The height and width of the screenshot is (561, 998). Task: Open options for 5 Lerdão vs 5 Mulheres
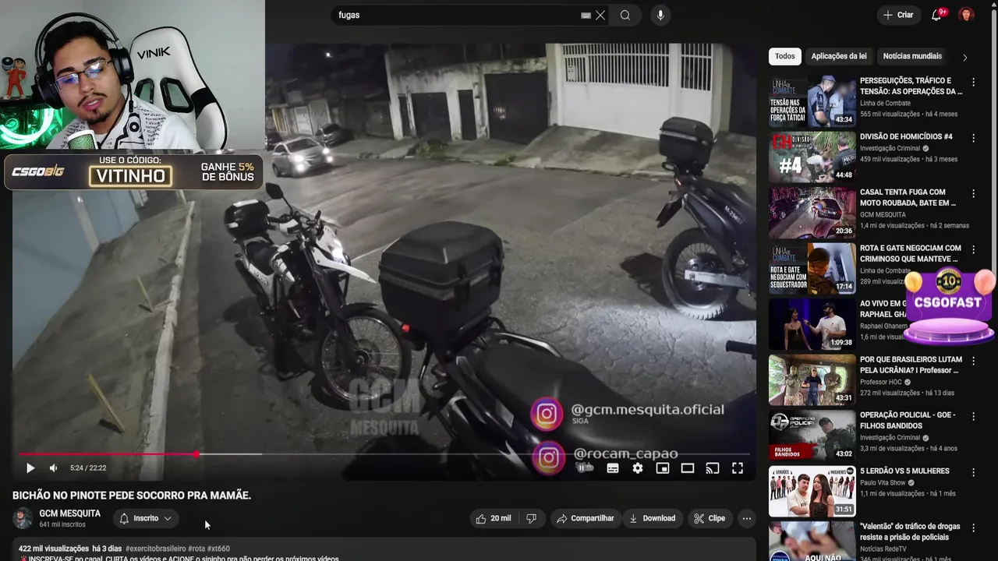(973, 472)
